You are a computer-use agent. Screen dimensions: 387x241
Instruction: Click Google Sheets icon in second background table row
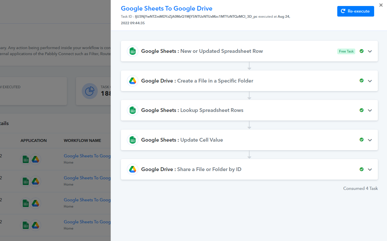coord(25,181)
